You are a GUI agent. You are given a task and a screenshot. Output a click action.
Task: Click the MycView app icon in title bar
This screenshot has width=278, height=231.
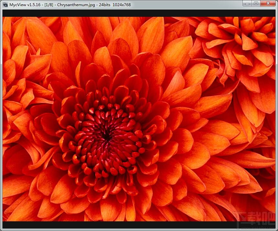5,5
